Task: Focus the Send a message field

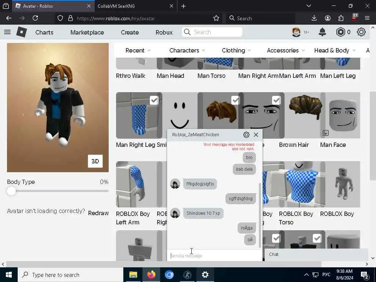Action: (x=214, y=256)
